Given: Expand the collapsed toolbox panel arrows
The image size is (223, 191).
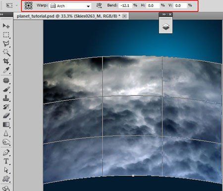Looking at the screenshot, I should (x=1, y=14).
